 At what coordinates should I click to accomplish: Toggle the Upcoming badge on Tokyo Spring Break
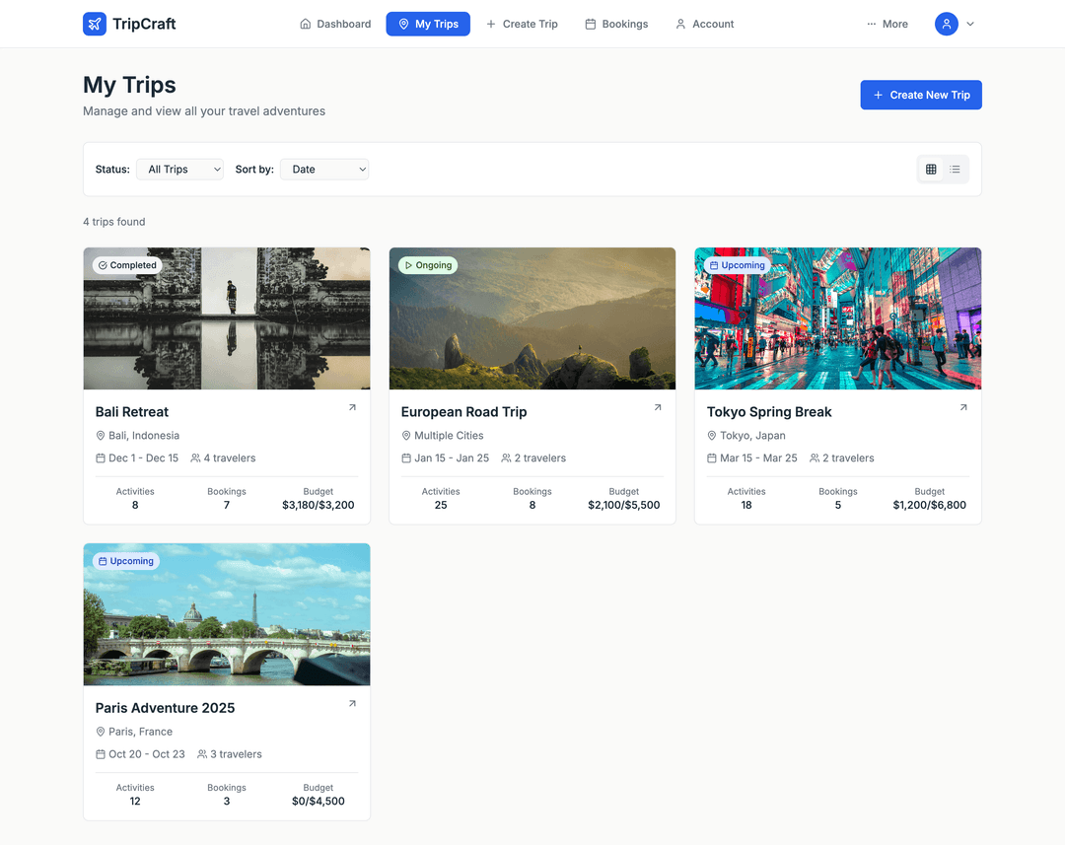click(x=737, y=264)
